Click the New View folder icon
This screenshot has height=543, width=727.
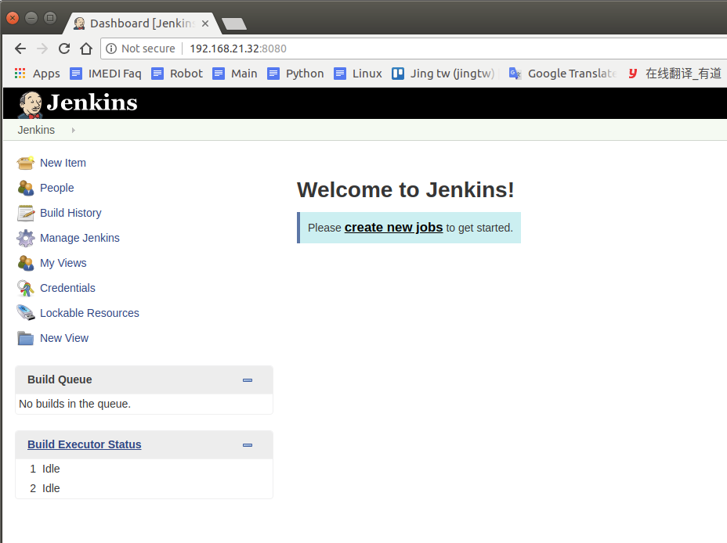click(26, 338)
